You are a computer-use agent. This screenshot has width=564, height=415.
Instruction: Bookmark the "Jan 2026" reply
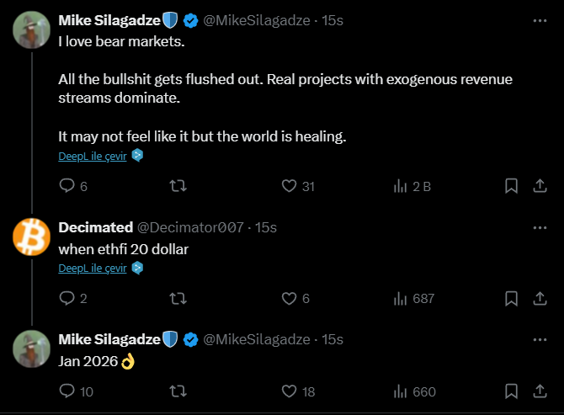[511, 391]
